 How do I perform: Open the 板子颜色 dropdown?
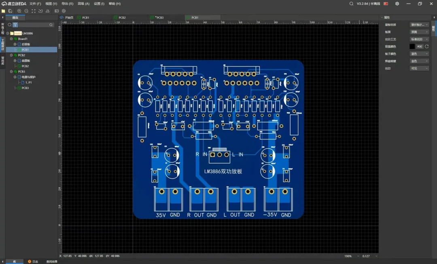419,54
